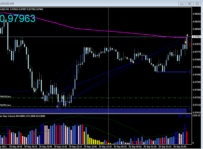The height and width of the screenshot is (149, 203).
Task: Click the OHLC readout 0.97815 0.97997 0.97798 0.97963
Action: 27,9
